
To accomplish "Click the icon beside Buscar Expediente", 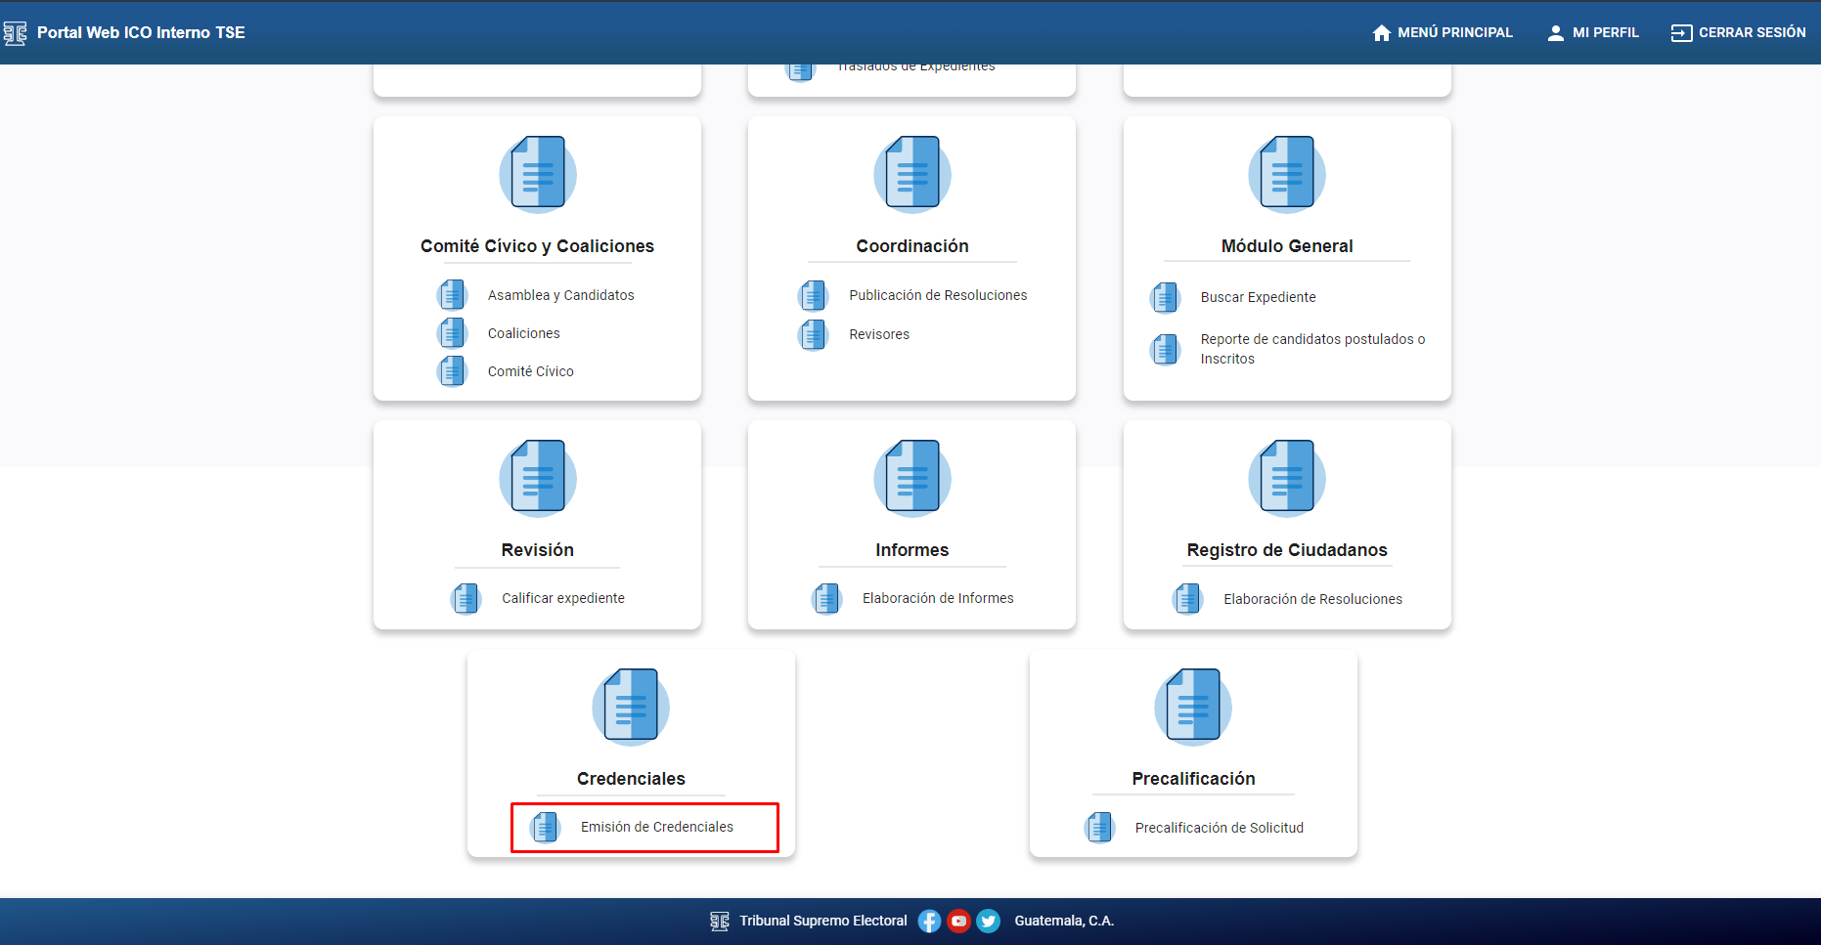I will pos(1166,297).
